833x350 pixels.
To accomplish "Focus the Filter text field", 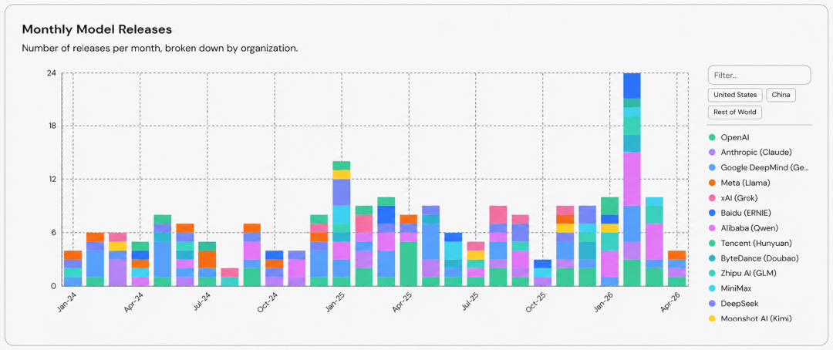I will [759, 75].
